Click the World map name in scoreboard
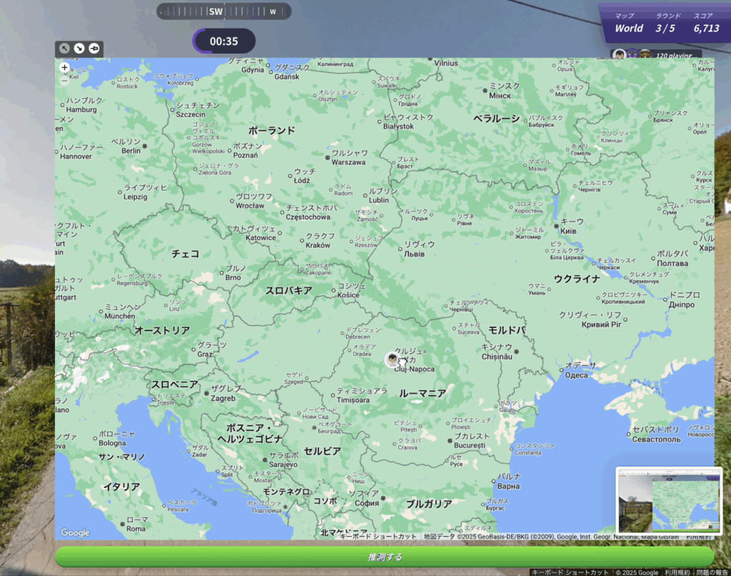Screen dimensions: 731x576 [629, 29]
